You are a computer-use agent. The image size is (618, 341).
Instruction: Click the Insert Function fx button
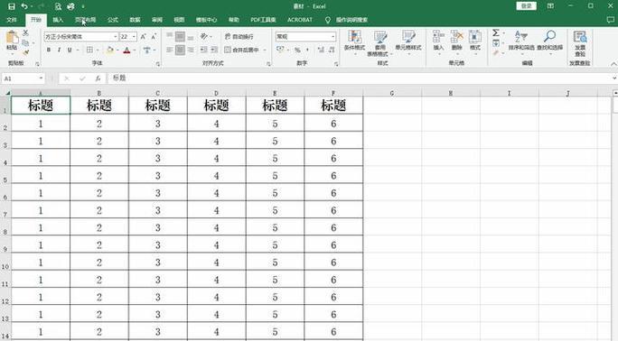pyautogui.click(x=98, y=78)
